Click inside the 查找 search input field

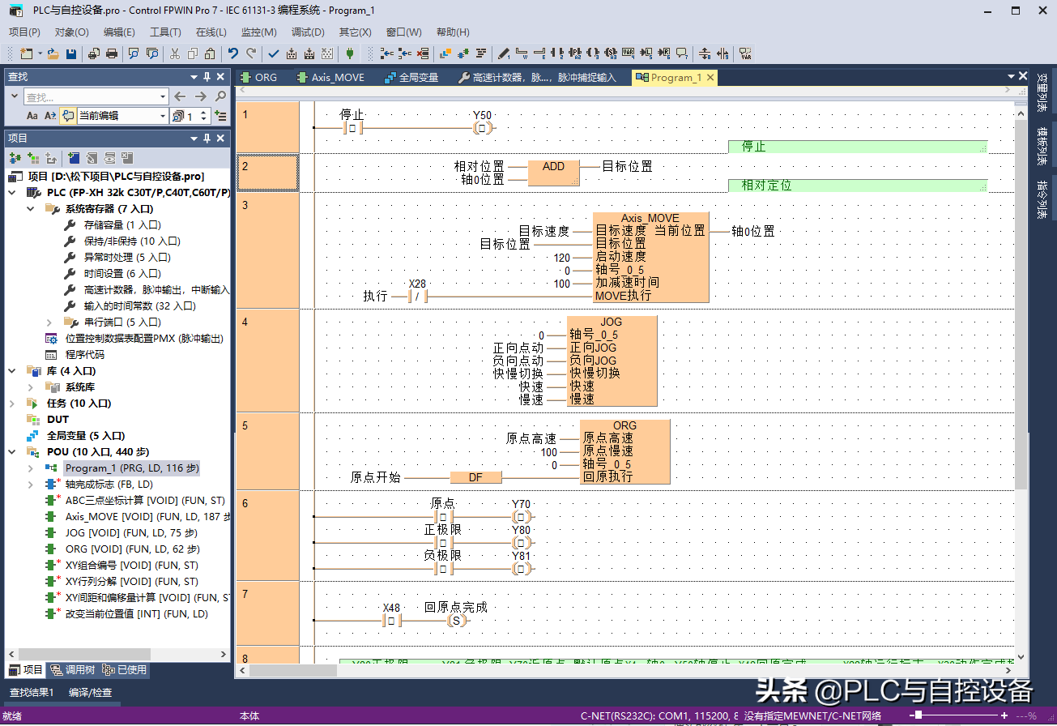pos(93,96)
